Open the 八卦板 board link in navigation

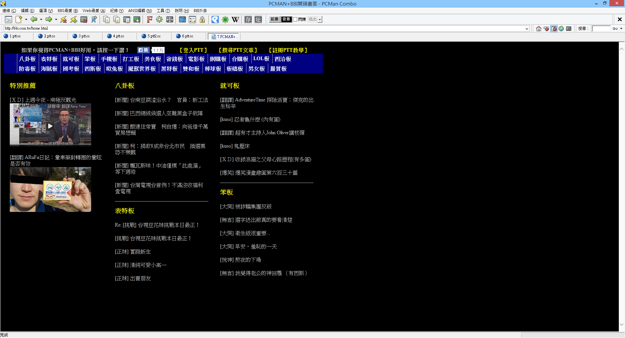tap(27, 59)
